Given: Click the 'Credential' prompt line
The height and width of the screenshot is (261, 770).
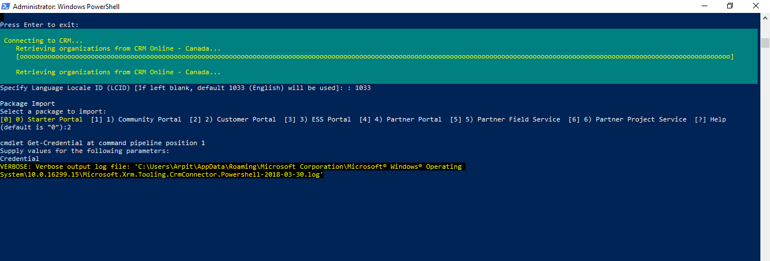Looking at the screenshot, I should point(20,159).
